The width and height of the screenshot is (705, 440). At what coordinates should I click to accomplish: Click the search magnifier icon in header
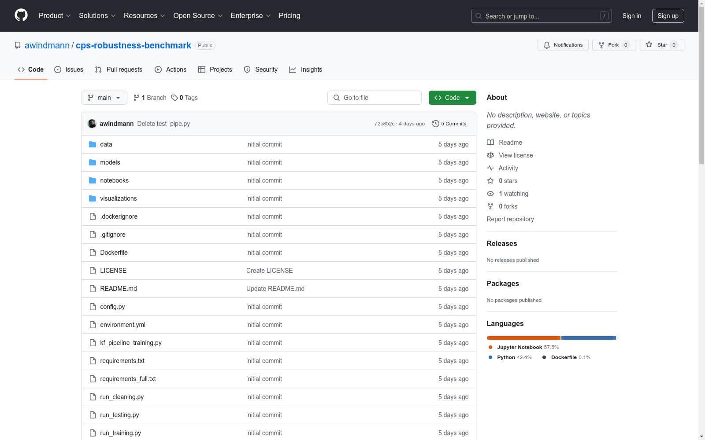pyautogui.click(x=479, y=16)
